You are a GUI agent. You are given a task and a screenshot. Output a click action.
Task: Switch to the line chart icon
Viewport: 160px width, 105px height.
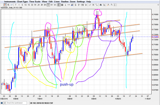[x=12, y=5]
